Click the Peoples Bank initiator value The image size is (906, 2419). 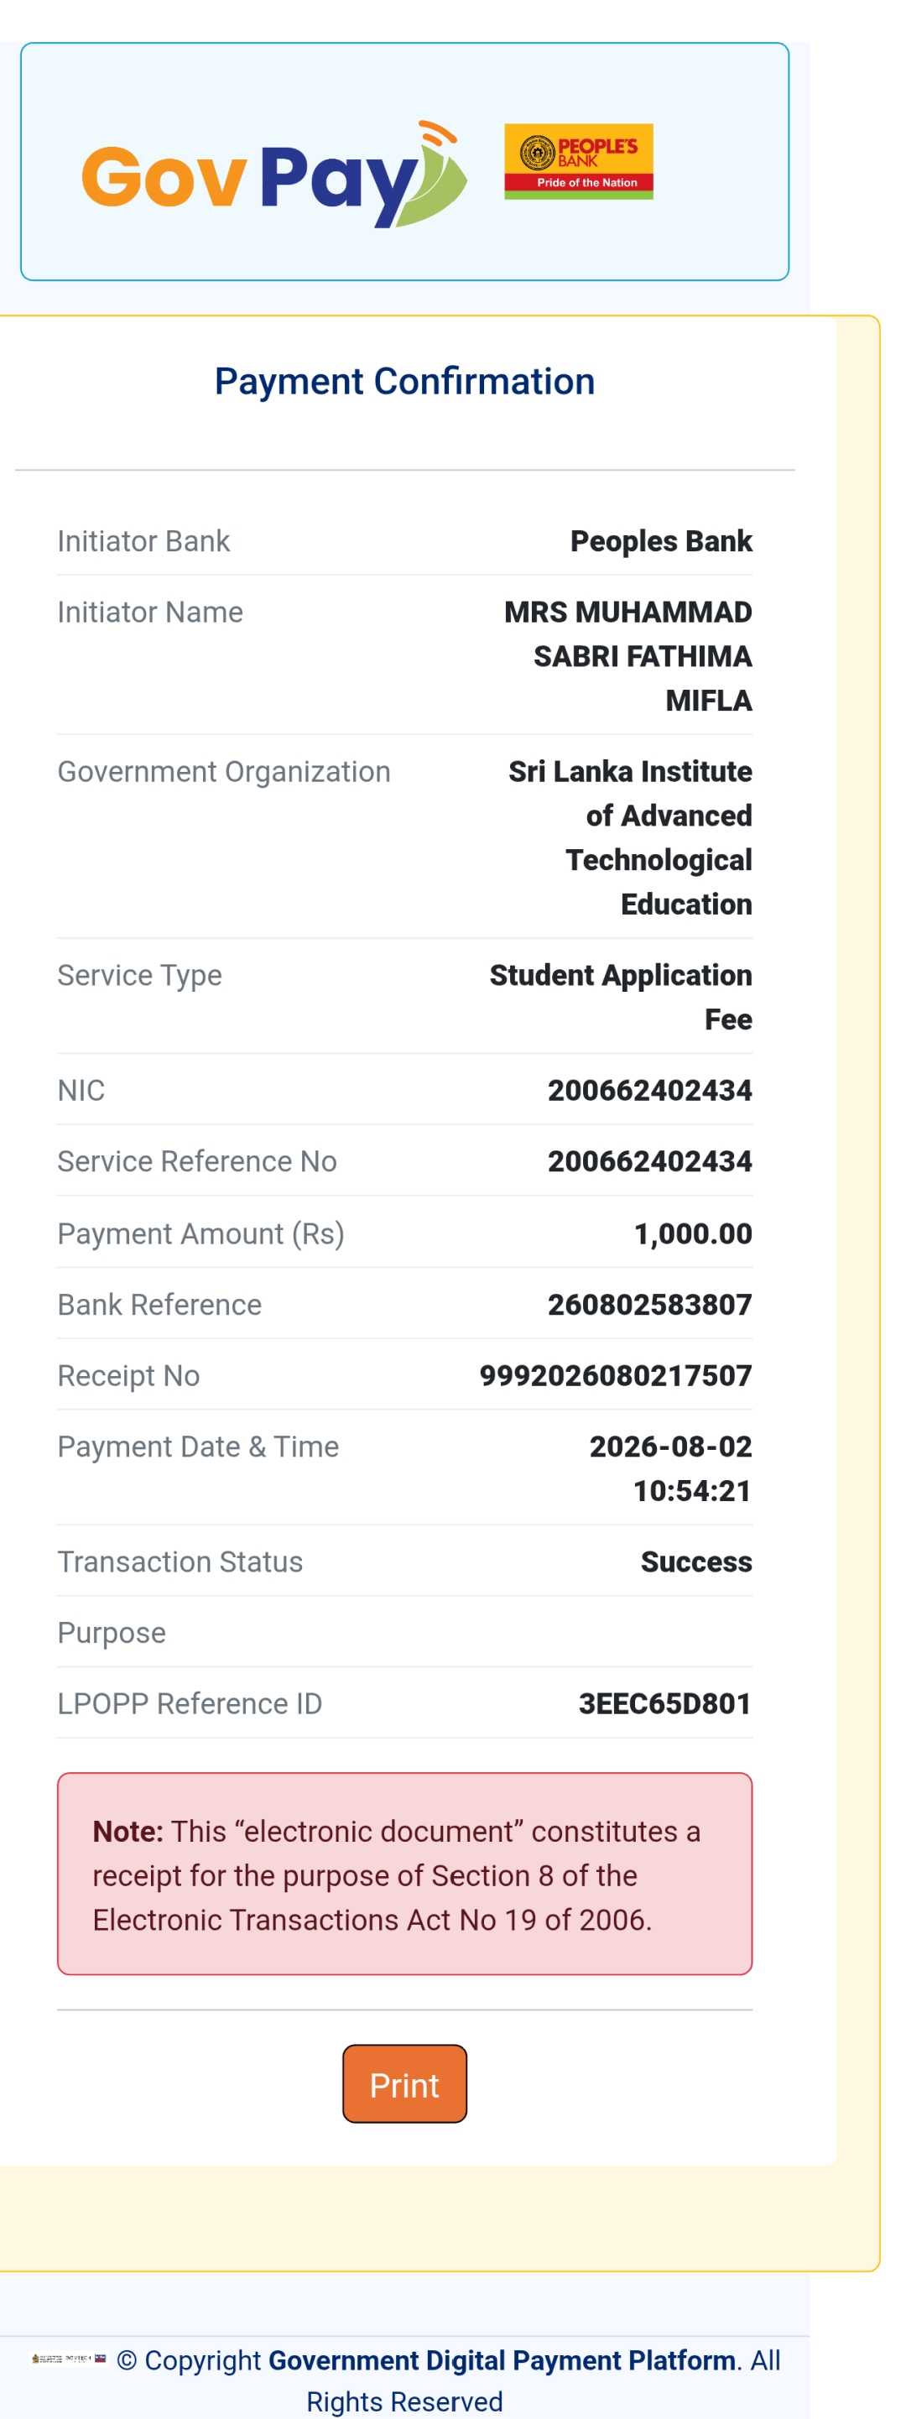[661, 541]
